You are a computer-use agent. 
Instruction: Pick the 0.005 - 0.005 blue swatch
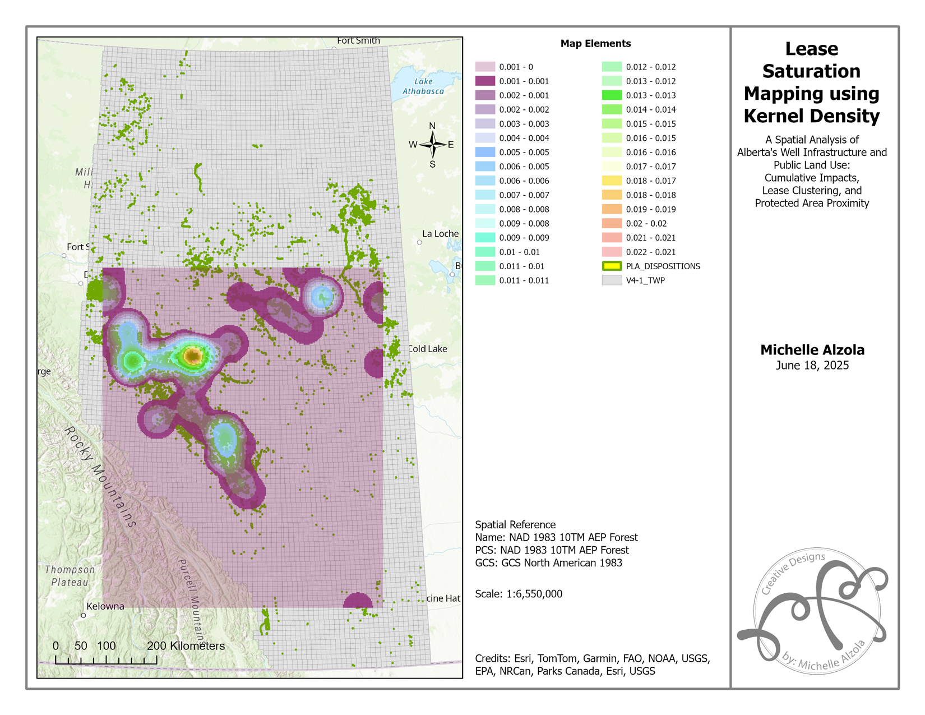(485, 153)
